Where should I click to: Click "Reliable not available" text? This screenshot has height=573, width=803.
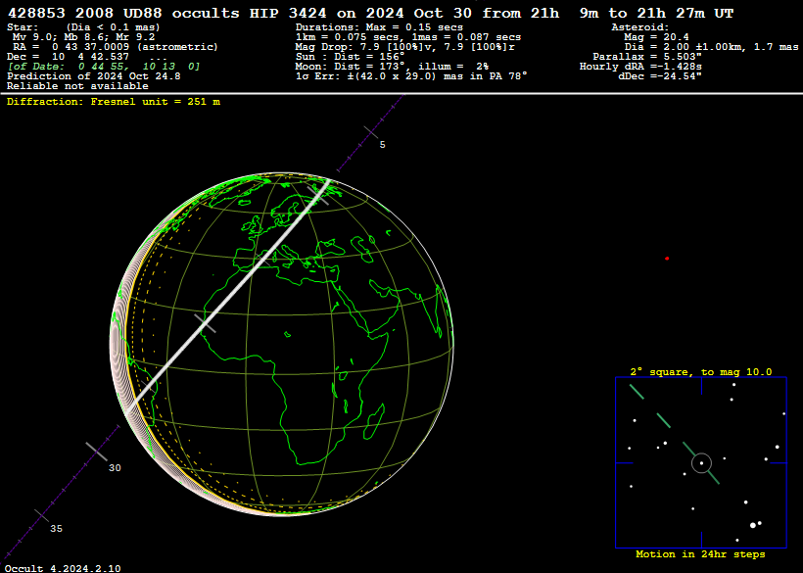click(77, 86)
